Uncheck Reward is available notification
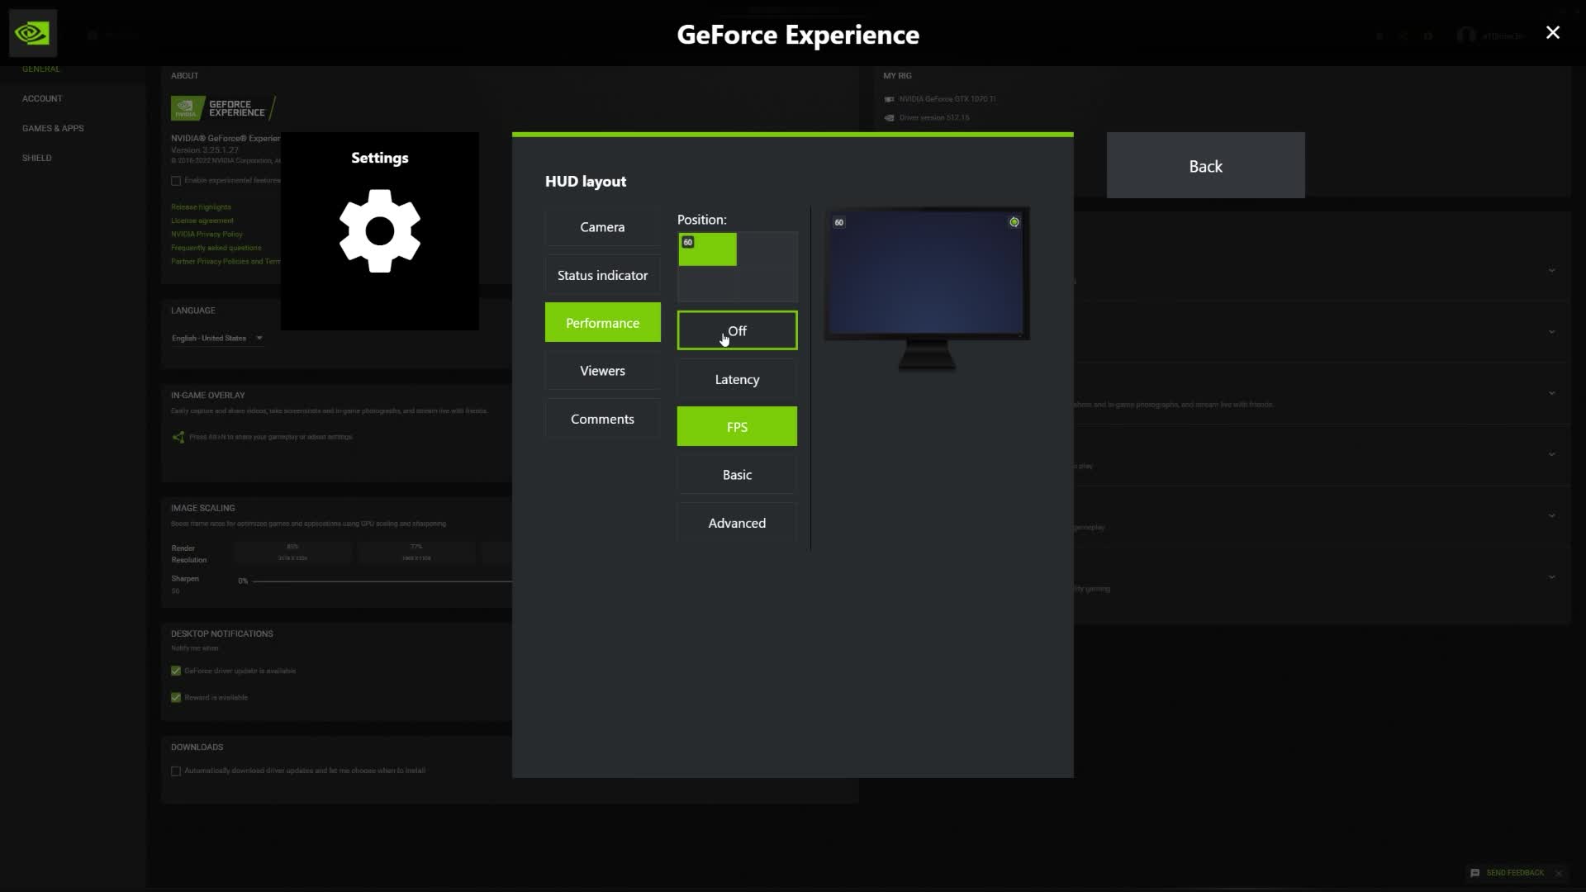Screen dimensions: 1586x892 pyautogui.click(x=175, y=697)
